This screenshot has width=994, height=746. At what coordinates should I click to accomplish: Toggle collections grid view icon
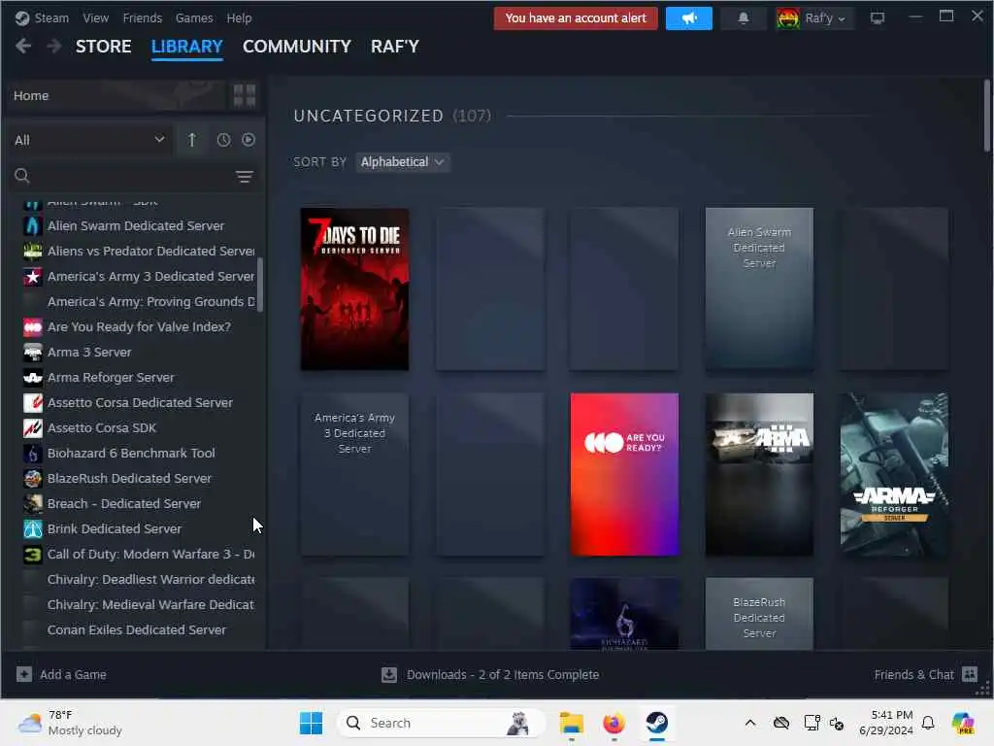(244, 96)
